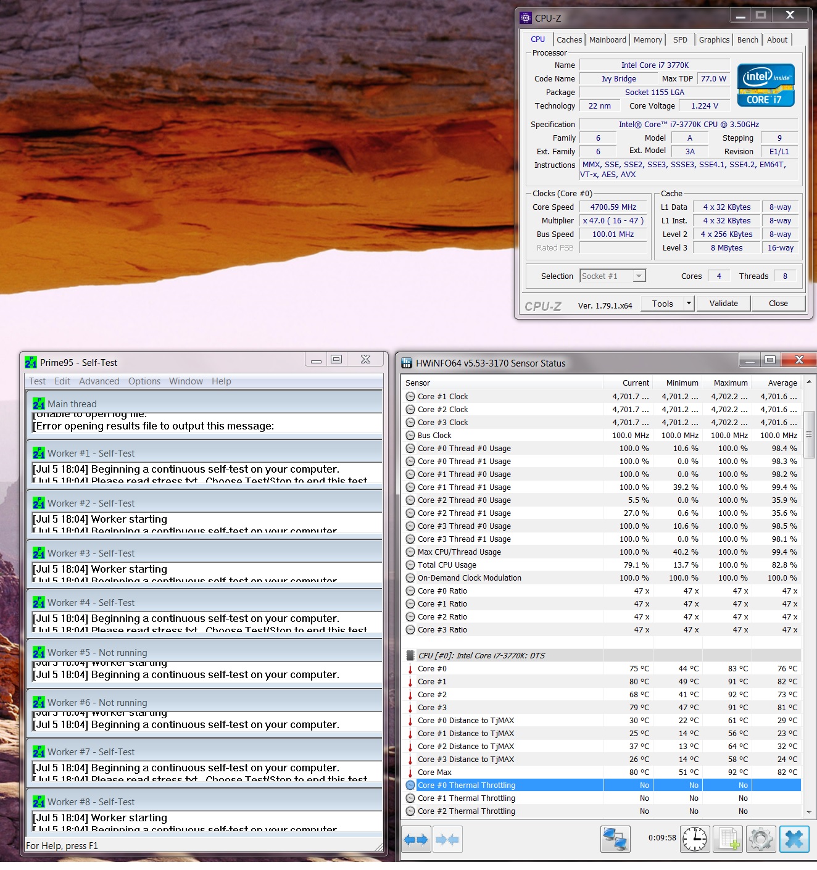This screenshot has height=870, width=817.
Task: Click the Close button in CPU-Z
Action: (778, 303)
